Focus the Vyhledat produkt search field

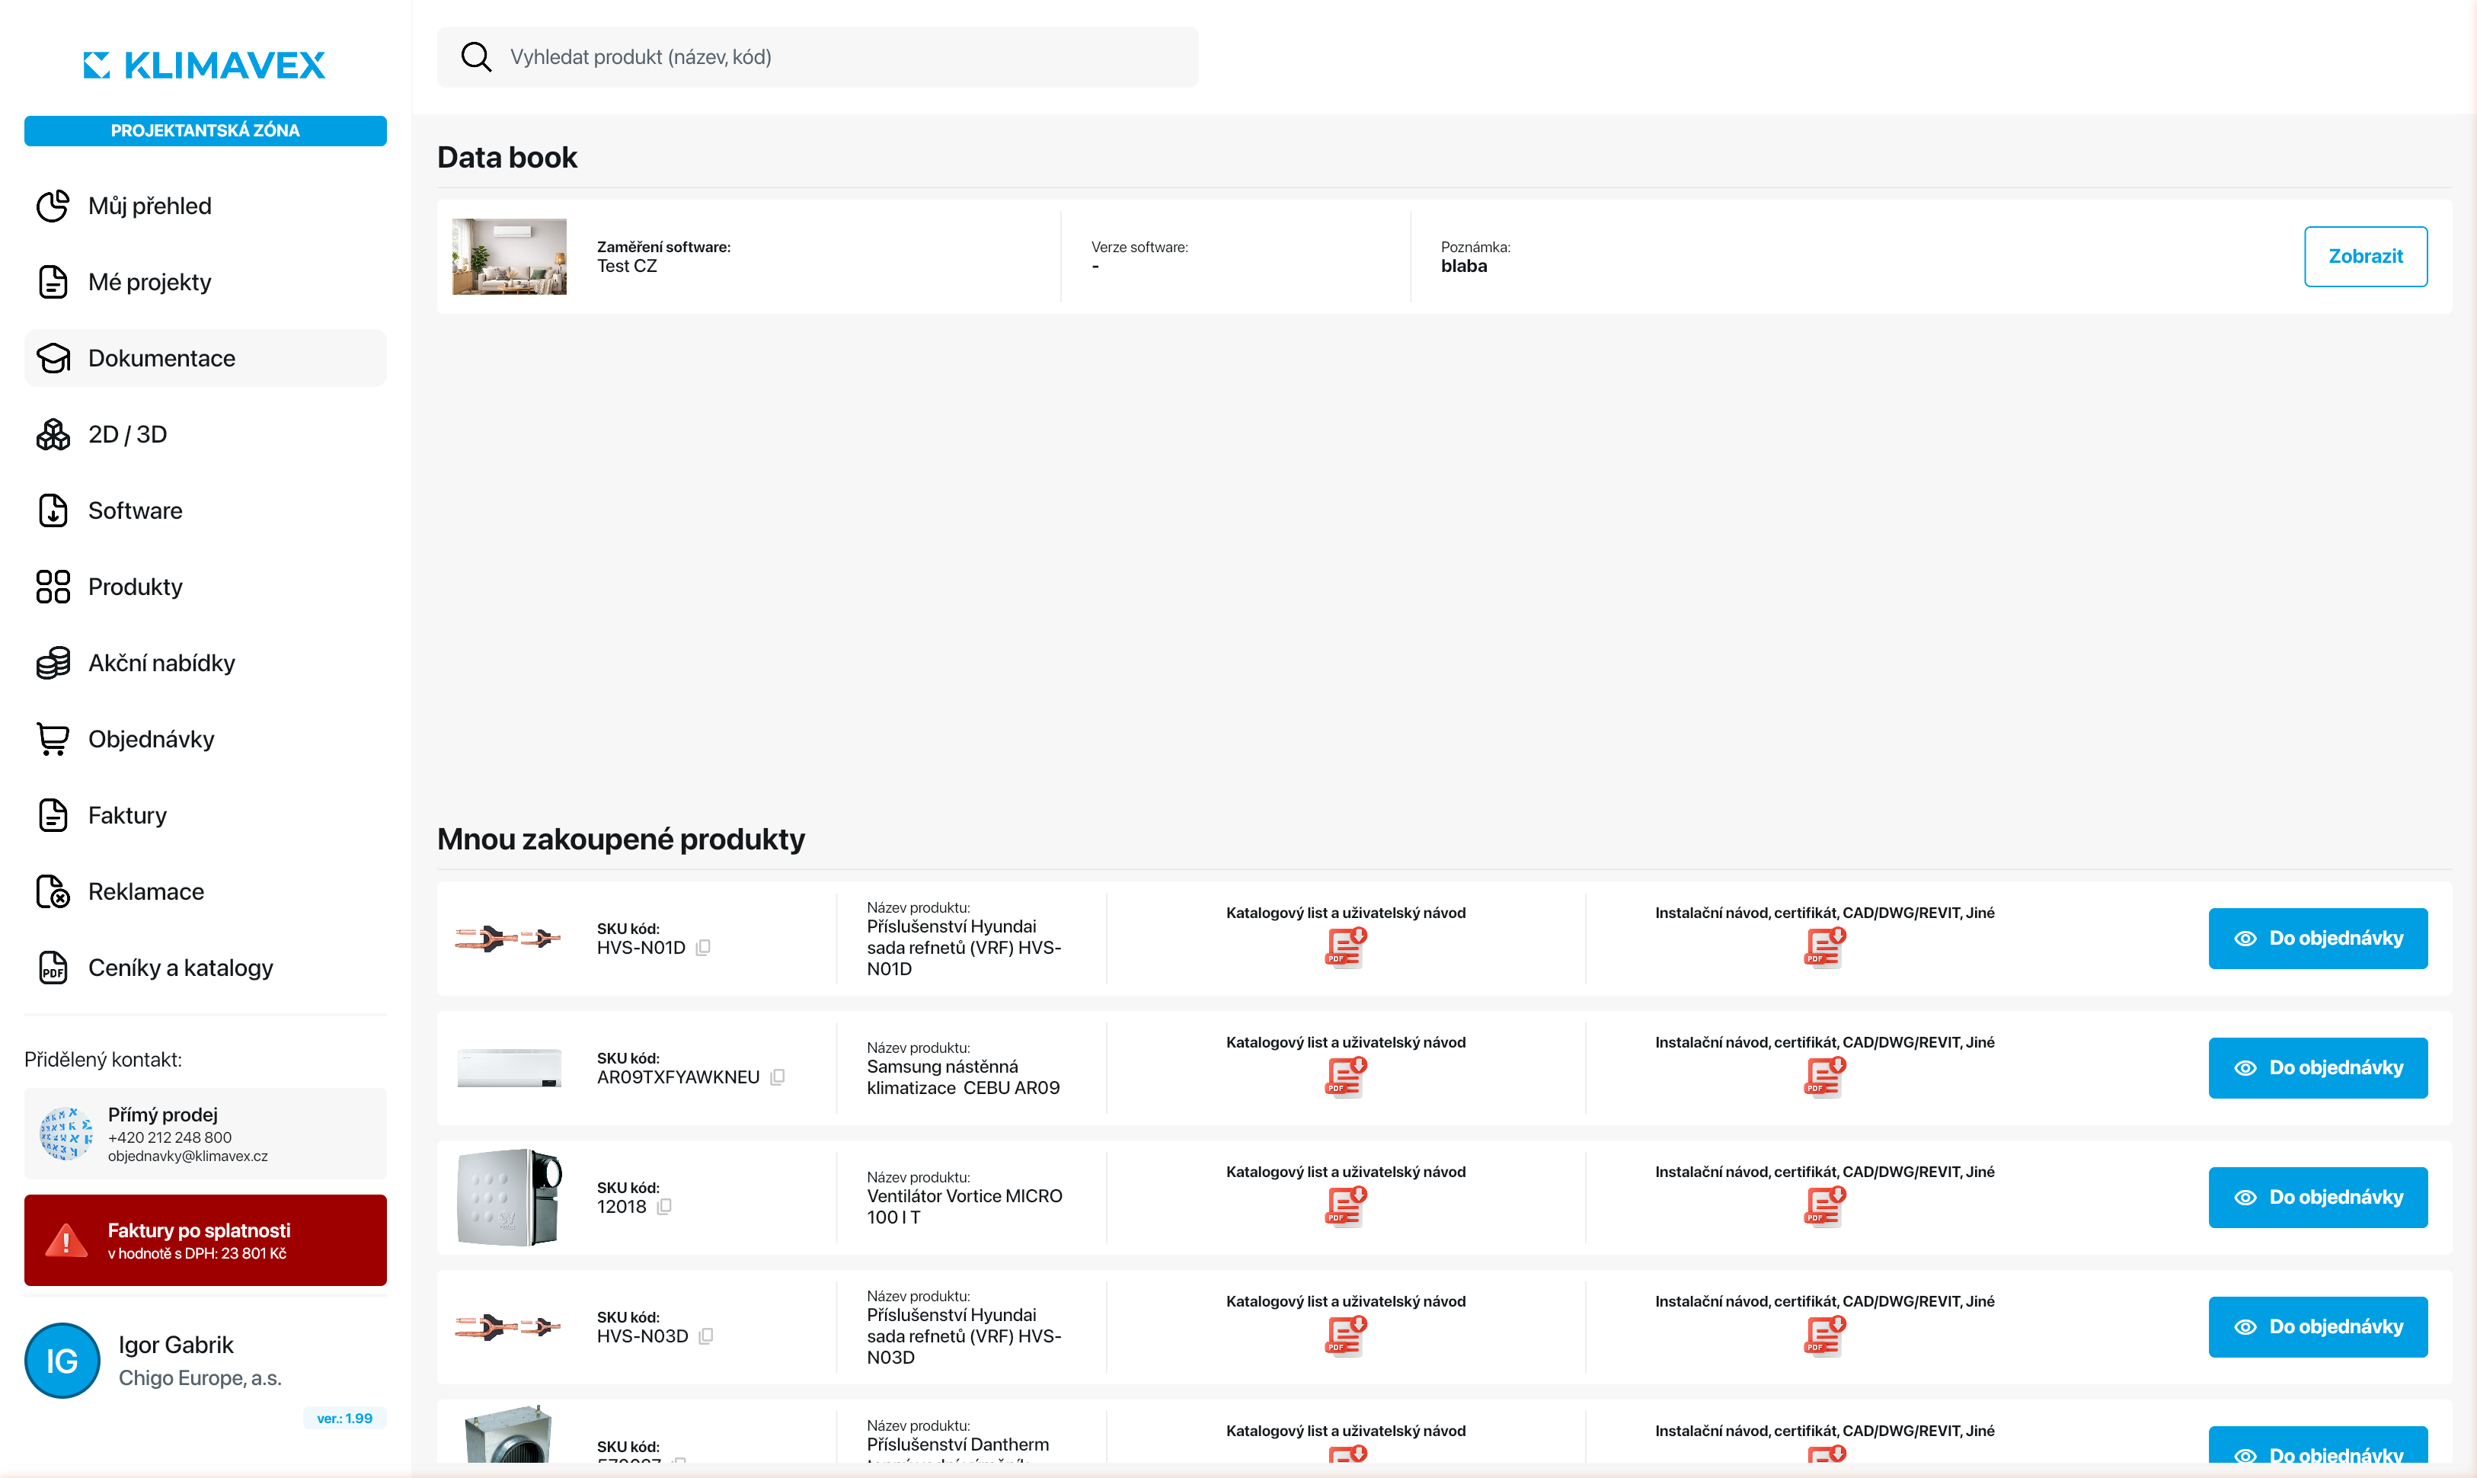817,57
